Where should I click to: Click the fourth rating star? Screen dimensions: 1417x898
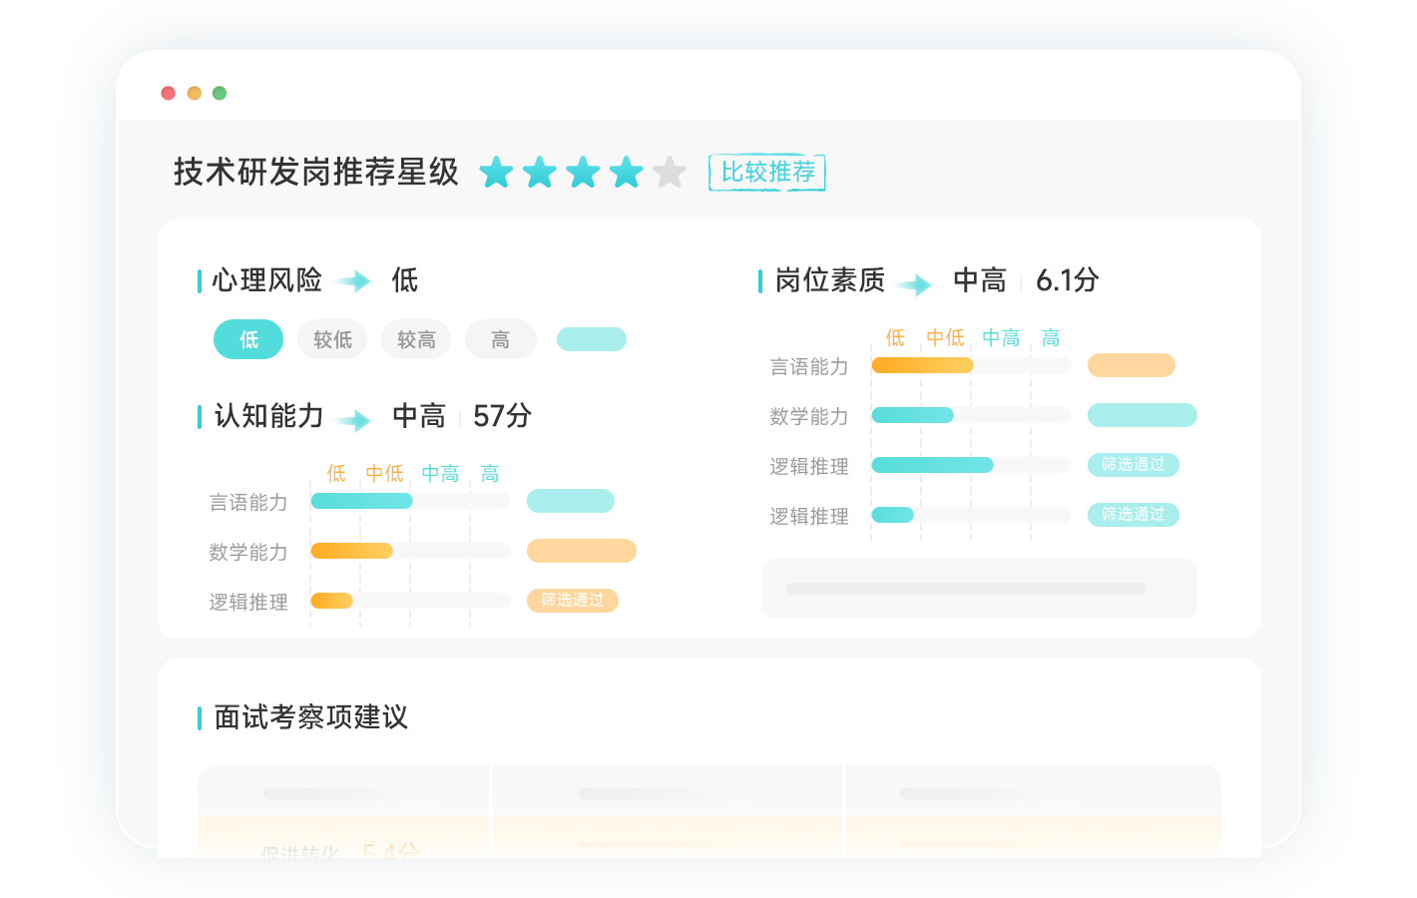[627, 173]
